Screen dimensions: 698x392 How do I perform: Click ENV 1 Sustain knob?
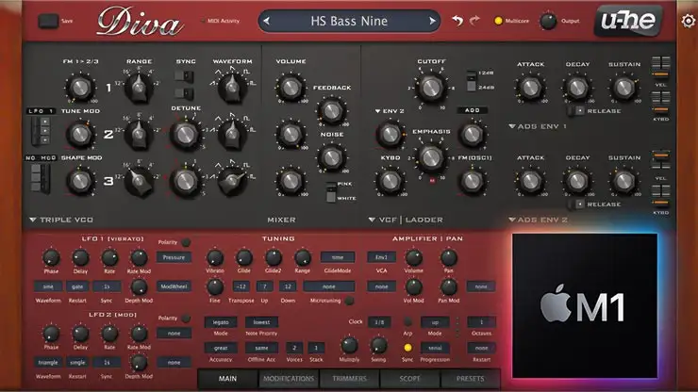624,88
